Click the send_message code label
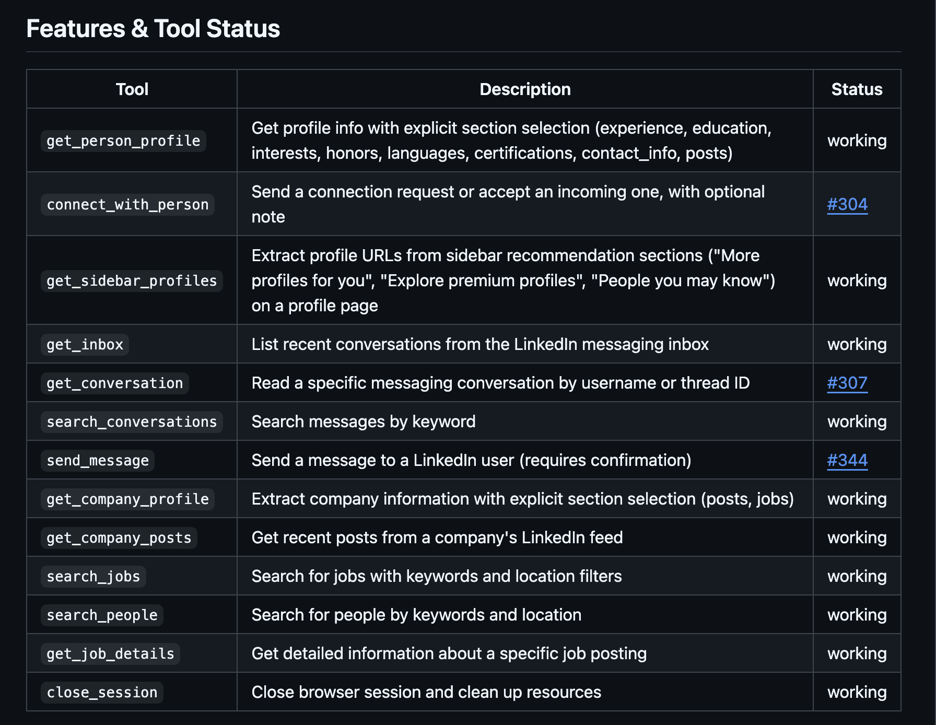Image resolution: width=936 pixels, height=725 pixels. point(98,461)
